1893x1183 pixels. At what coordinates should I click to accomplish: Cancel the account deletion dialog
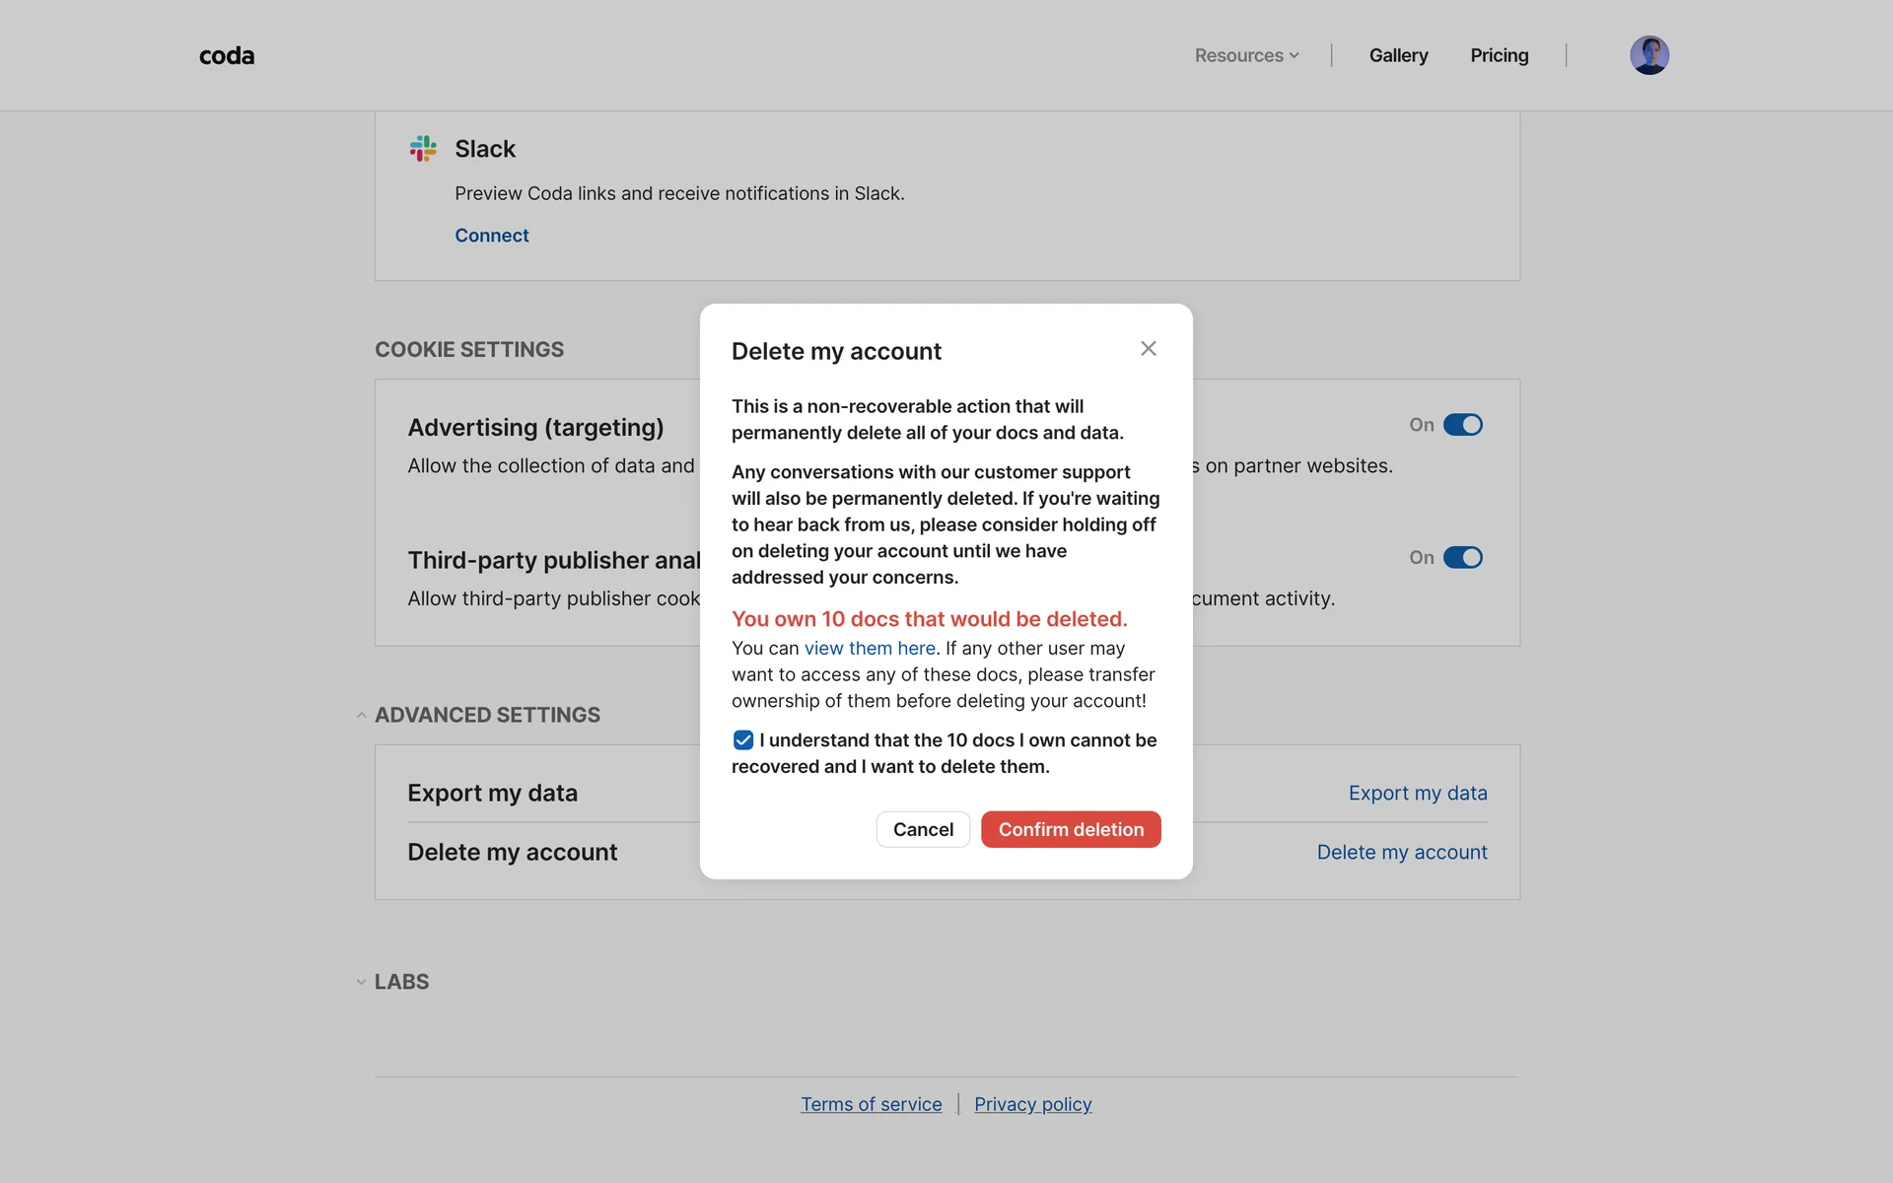pyautogui.click(x=923, y=830)
